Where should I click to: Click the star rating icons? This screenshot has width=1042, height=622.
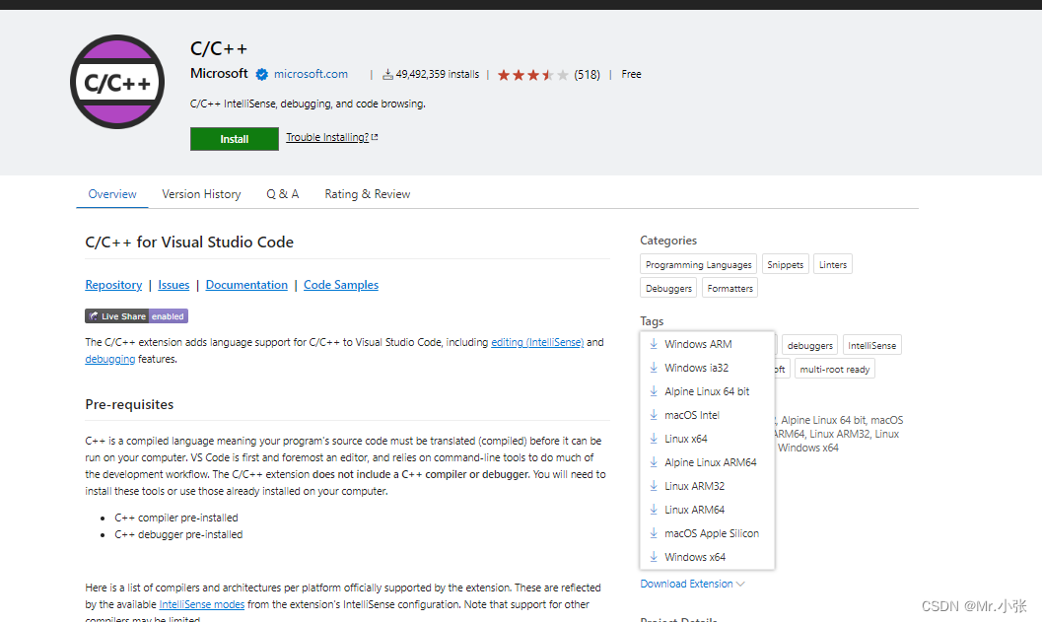point(532,75)
